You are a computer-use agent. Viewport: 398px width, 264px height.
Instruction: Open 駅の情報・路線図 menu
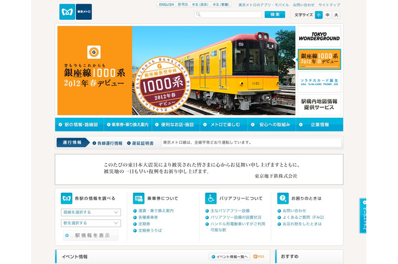click(x=79, y=125)
